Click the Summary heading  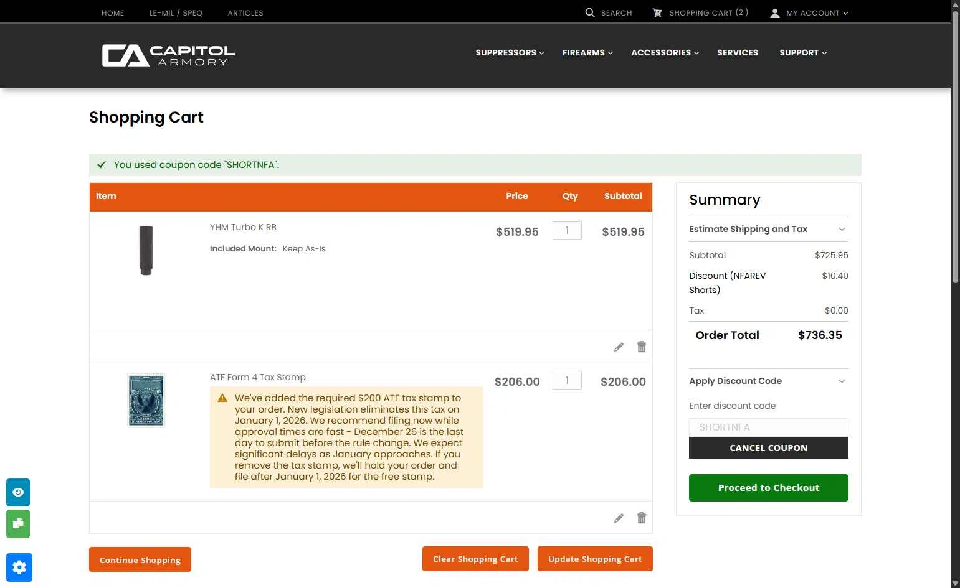click(x=725, y=200)
